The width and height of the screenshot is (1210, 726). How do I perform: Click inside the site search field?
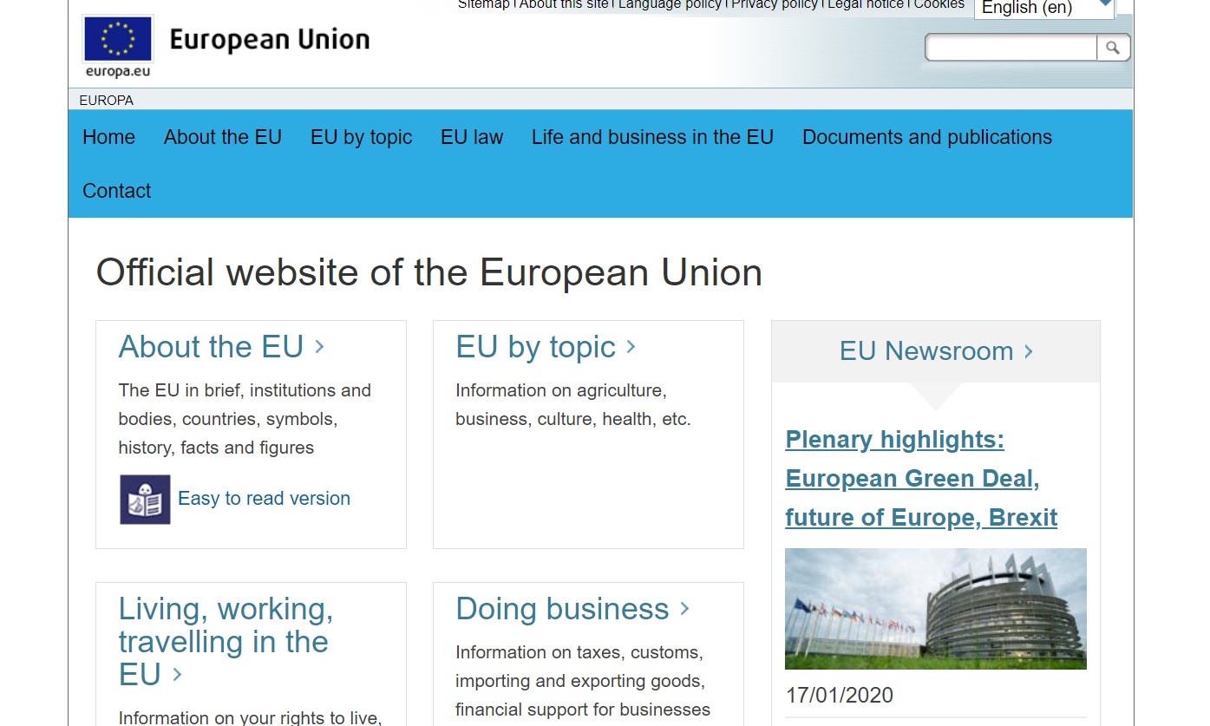[x=1011, y=48]
